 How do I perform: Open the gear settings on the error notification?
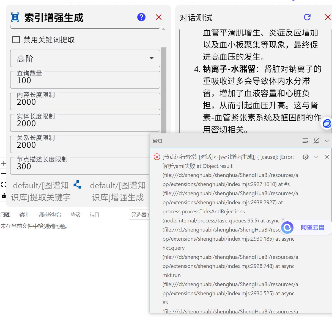pyautogui.click(x=305, y=157)
